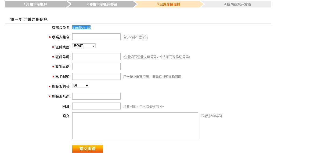This screenshot has height=153, width=310.
Task: Click the 第三步:完善注册信息 heading
Action: [29, 20]
